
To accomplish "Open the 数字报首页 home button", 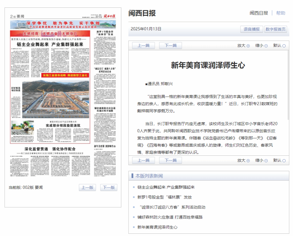I will pyautogui.click(x=275, y=29).
